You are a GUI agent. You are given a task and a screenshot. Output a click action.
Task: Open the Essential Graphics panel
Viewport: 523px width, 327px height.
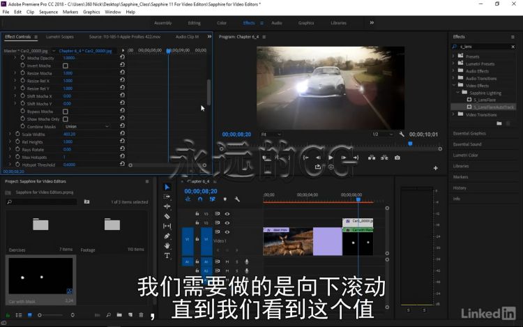click(x=469, y=133)
